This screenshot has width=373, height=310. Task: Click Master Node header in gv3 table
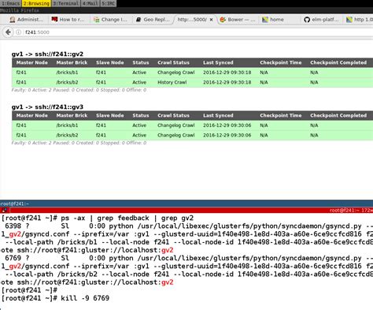[x=32, y=115]
